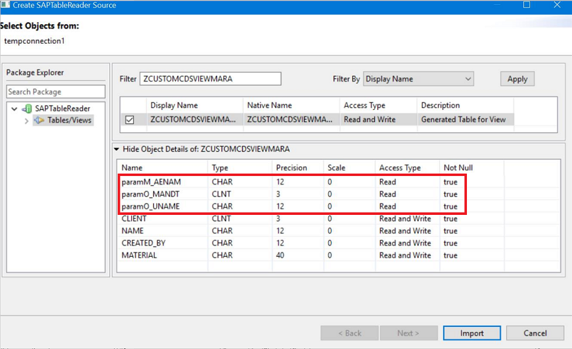Click in the Search Package field

click(x=55, y=92)
